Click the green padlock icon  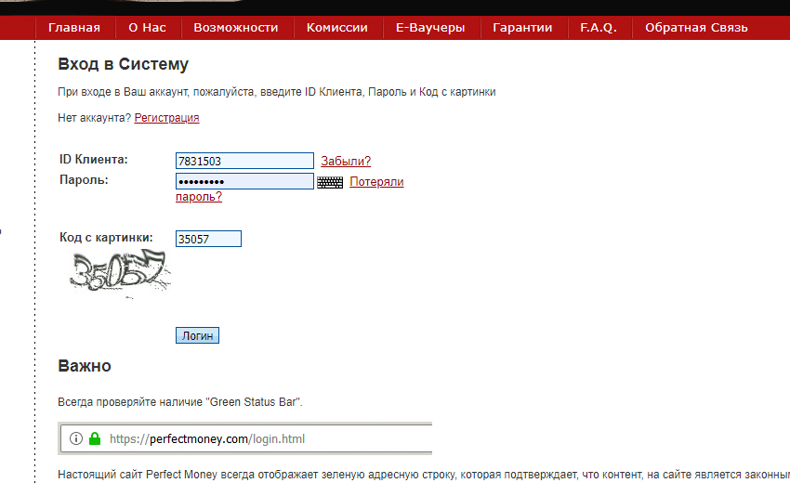(x=94, y=438)
